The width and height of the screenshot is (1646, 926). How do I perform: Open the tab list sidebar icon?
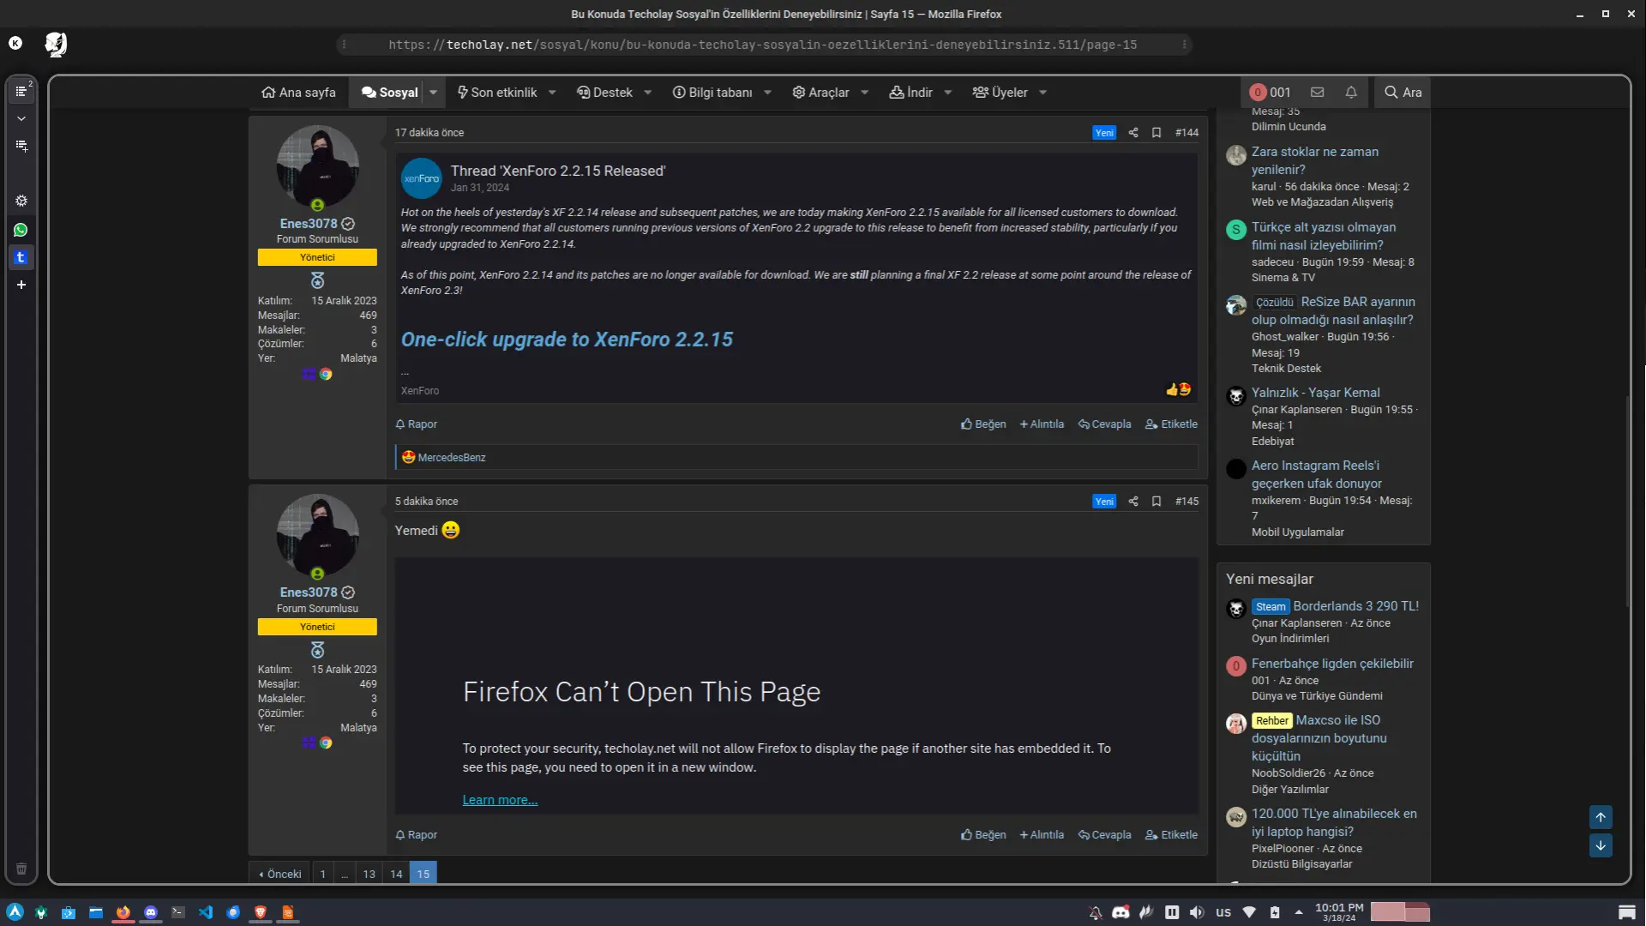click(x=21, y=91)
